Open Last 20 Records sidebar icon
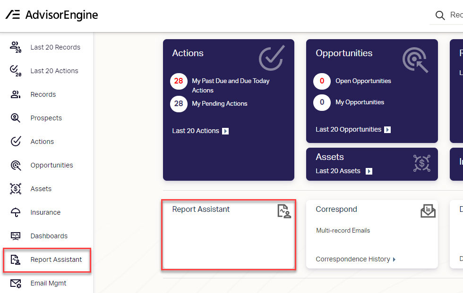Viewport: 463px width, 293px height. 15,47
